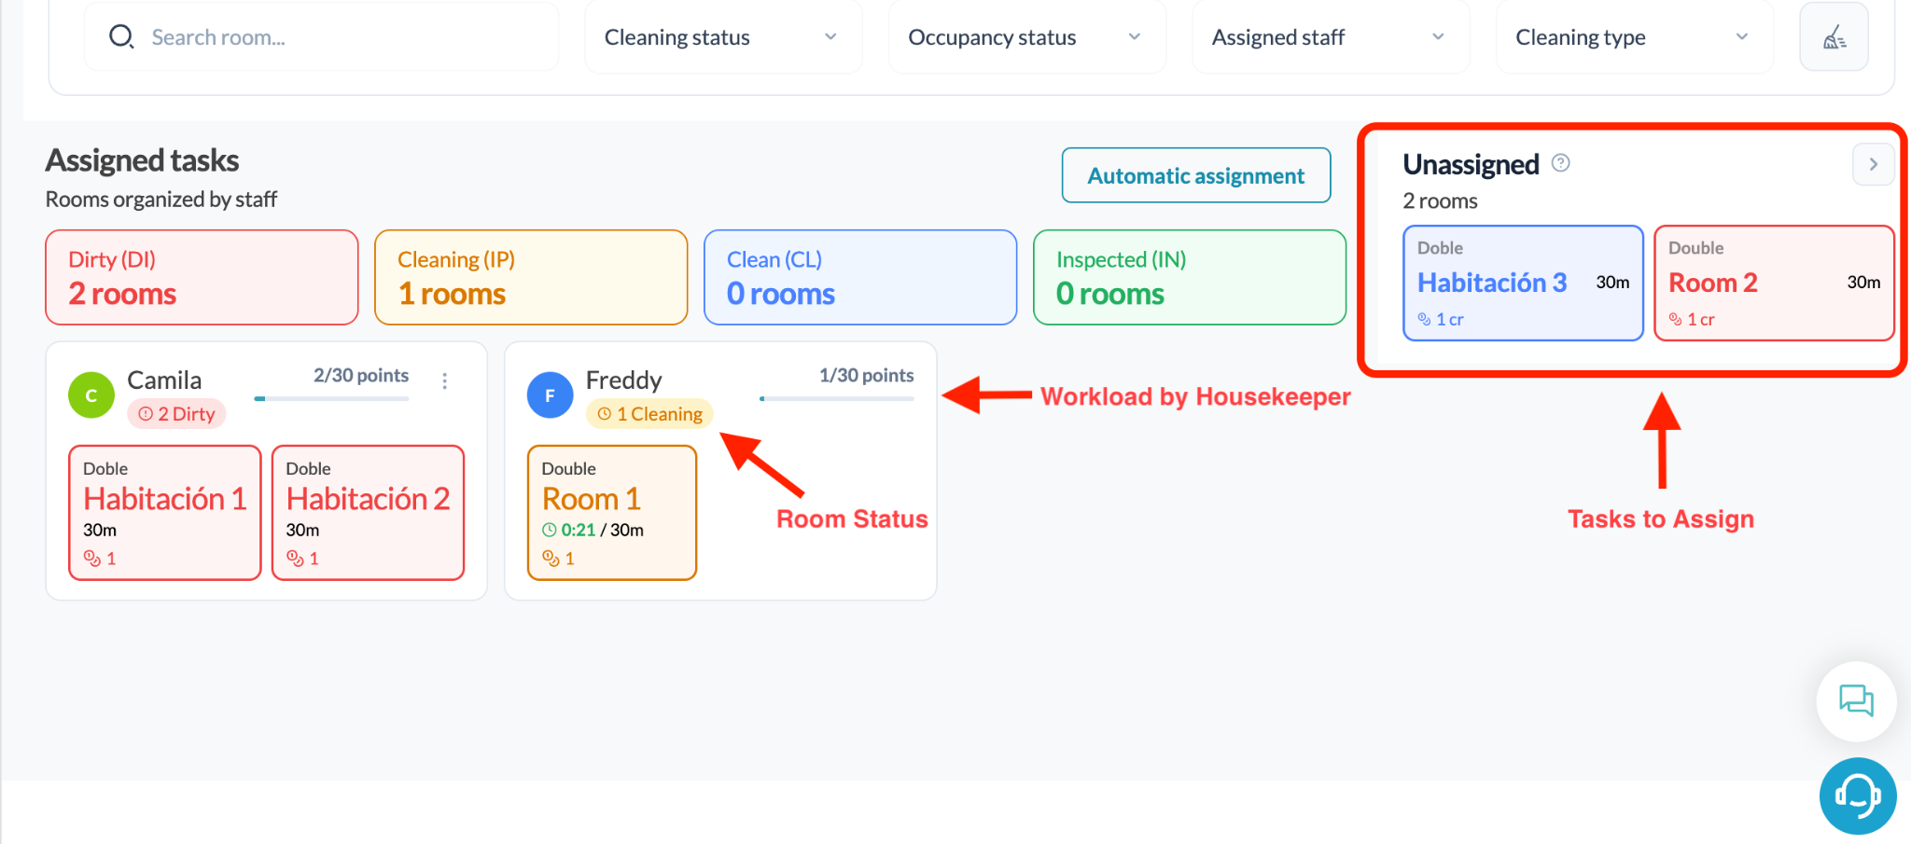Open the unassigned Habitación 3 room card
1911x844 pixels.
tap(1523, 283)
